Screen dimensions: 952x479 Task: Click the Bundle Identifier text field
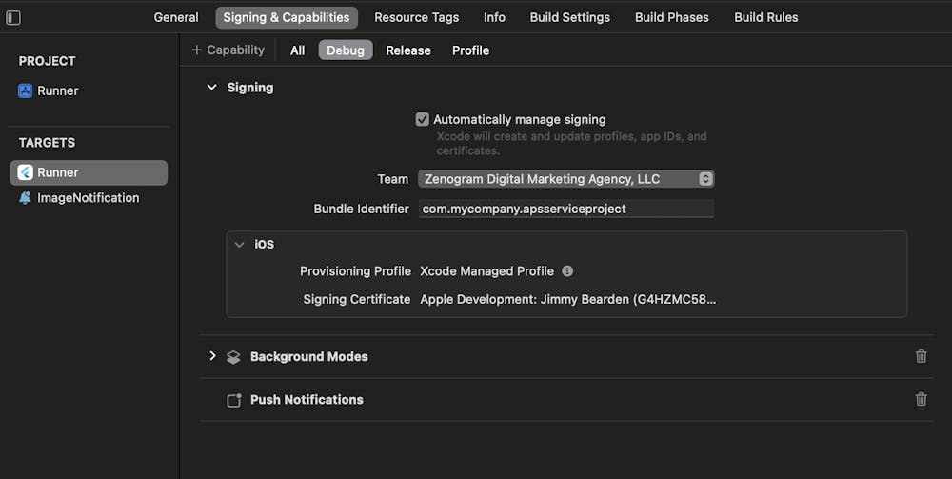[565, 209]
